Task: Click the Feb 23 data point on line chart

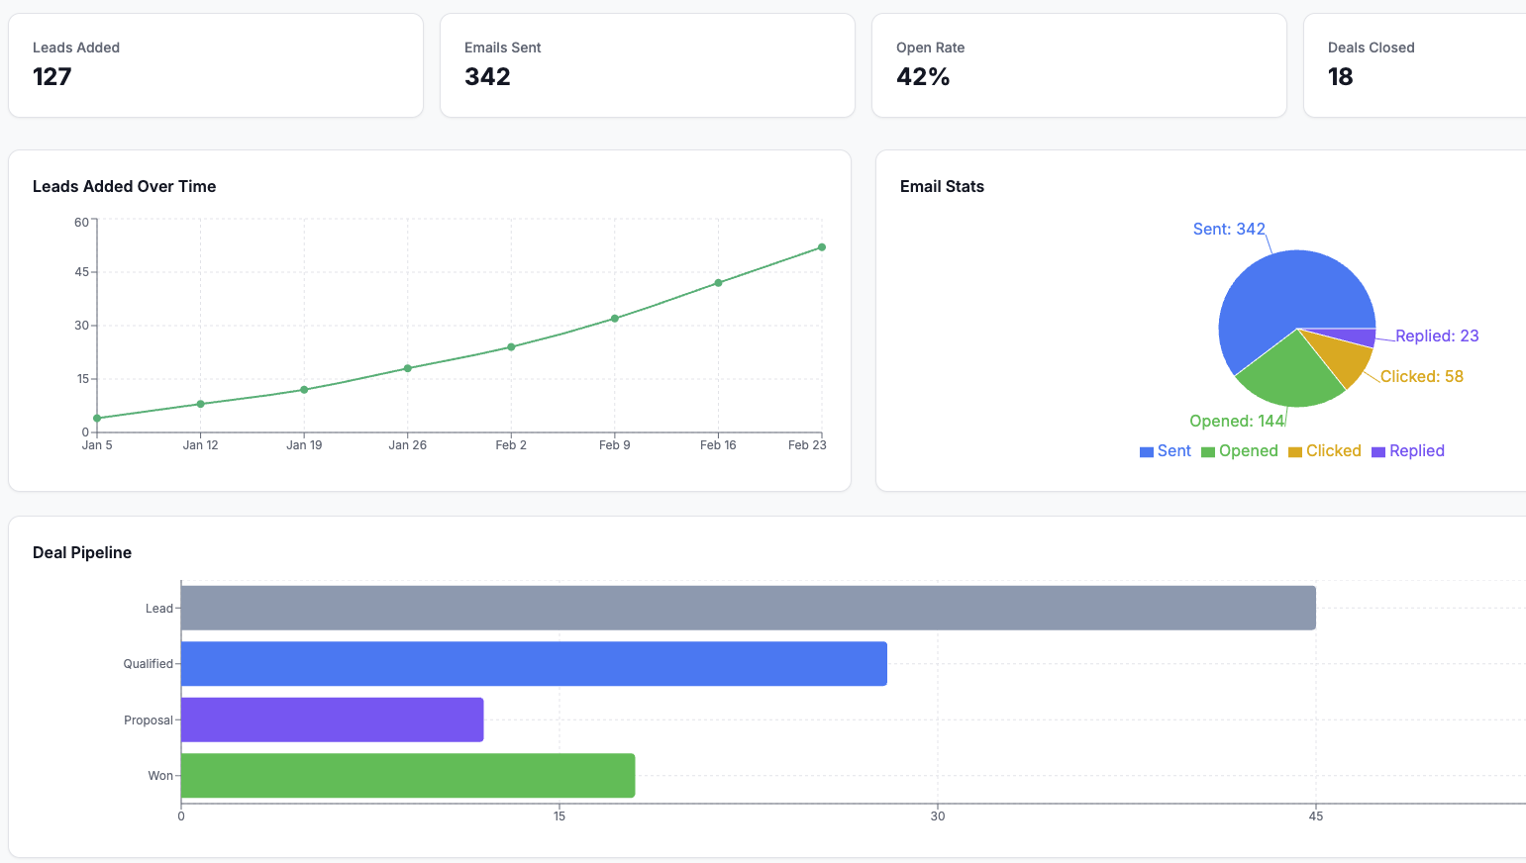Action: (822, 247)
